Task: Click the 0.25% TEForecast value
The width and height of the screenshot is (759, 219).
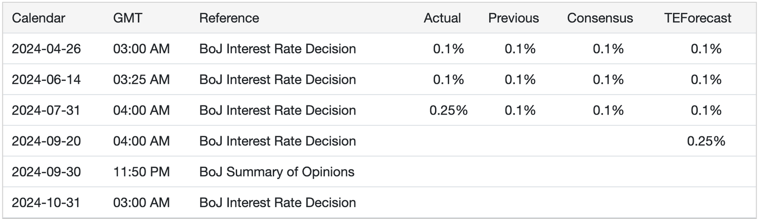Action: pos(706,141)
